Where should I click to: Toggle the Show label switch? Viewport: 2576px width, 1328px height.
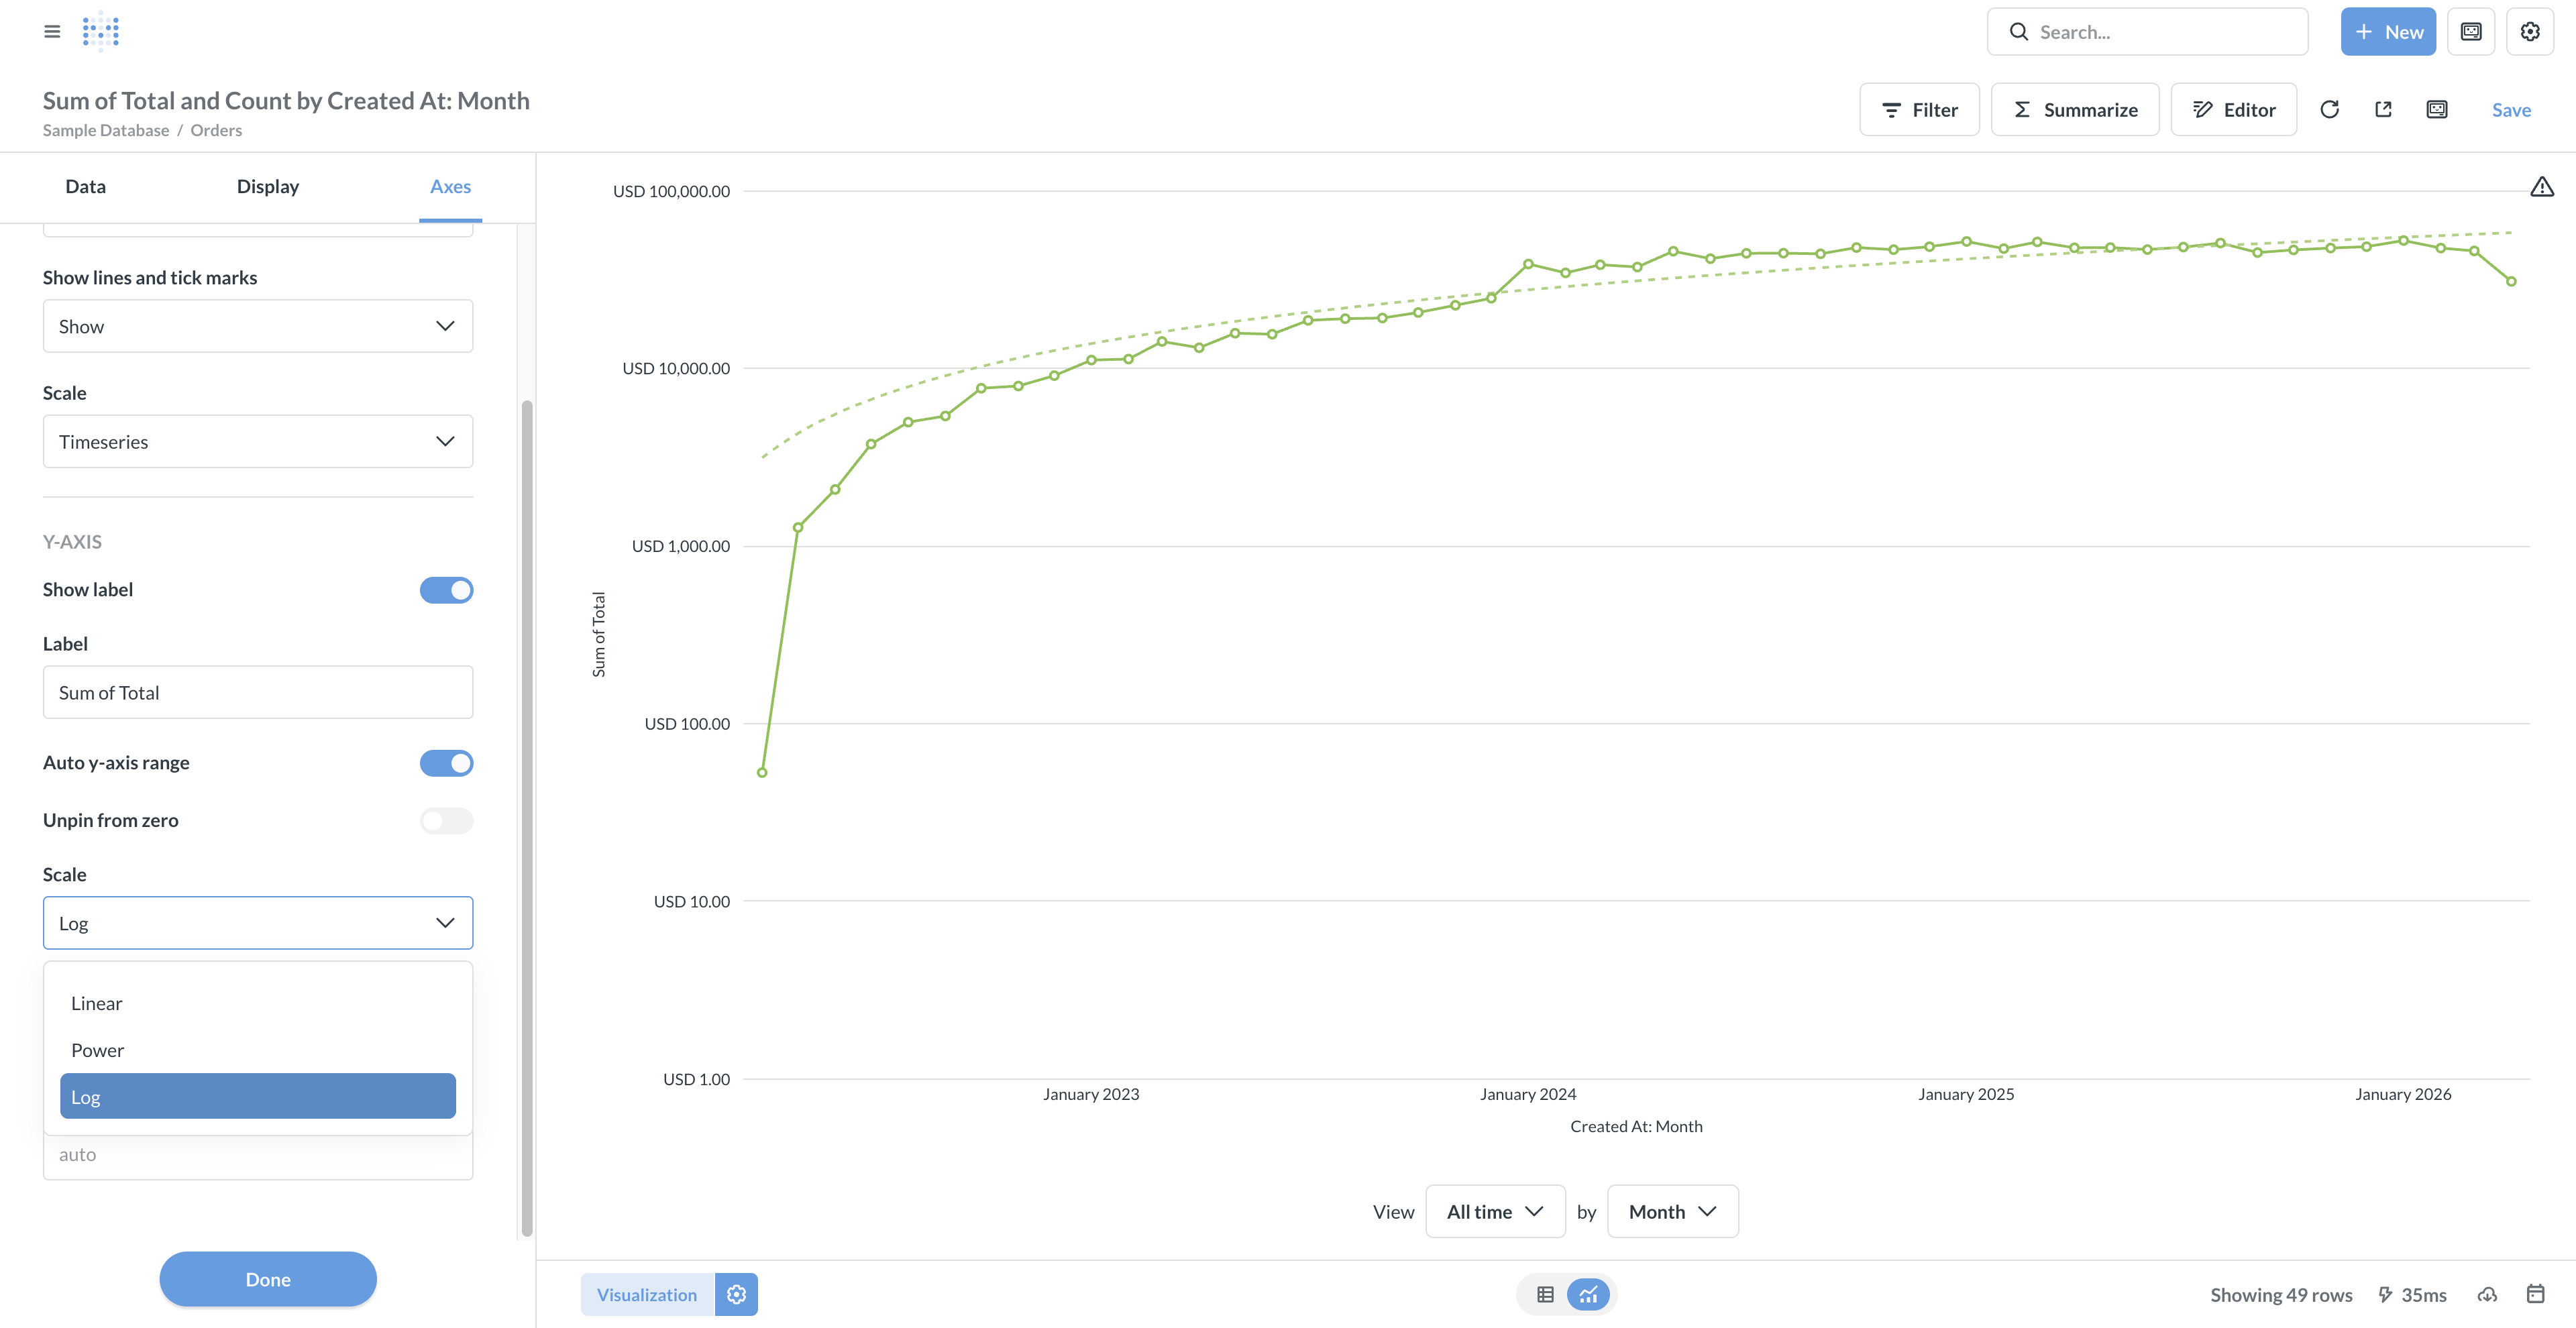coord(446,590)
